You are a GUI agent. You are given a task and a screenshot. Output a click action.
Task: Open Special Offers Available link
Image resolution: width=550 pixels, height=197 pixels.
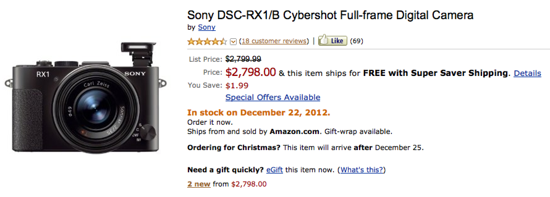coord(273,97)
